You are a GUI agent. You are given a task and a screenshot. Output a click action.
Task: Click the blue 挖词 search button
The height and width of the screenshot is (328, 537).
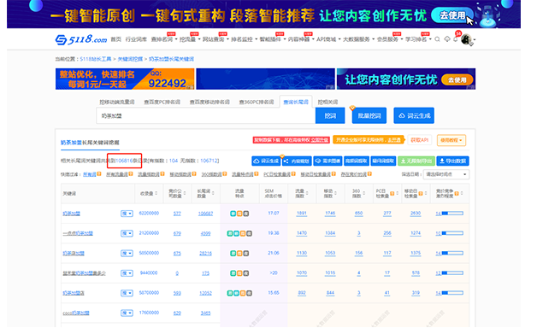pyautogui.click(x=330, y=115)
